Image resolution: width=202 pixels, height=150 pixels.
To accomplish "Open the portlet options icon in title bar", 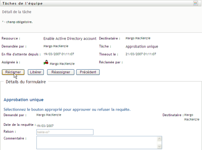I will click(x=196, y=3).
